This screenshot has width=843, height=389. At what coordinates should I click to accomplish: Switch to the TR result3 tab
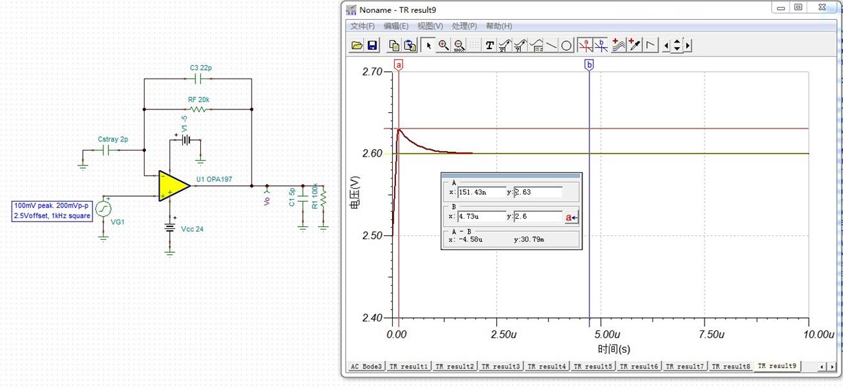[501, 366]
